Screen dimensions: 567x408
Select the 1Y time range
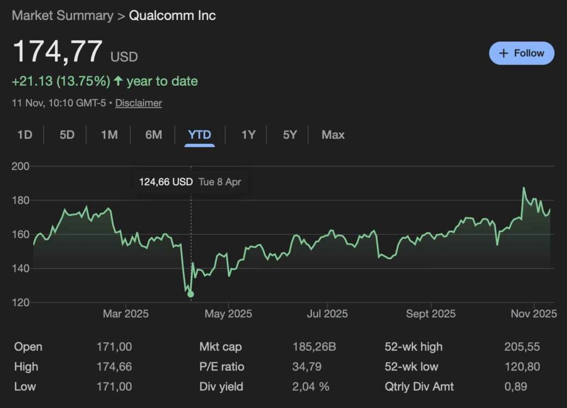247,134
